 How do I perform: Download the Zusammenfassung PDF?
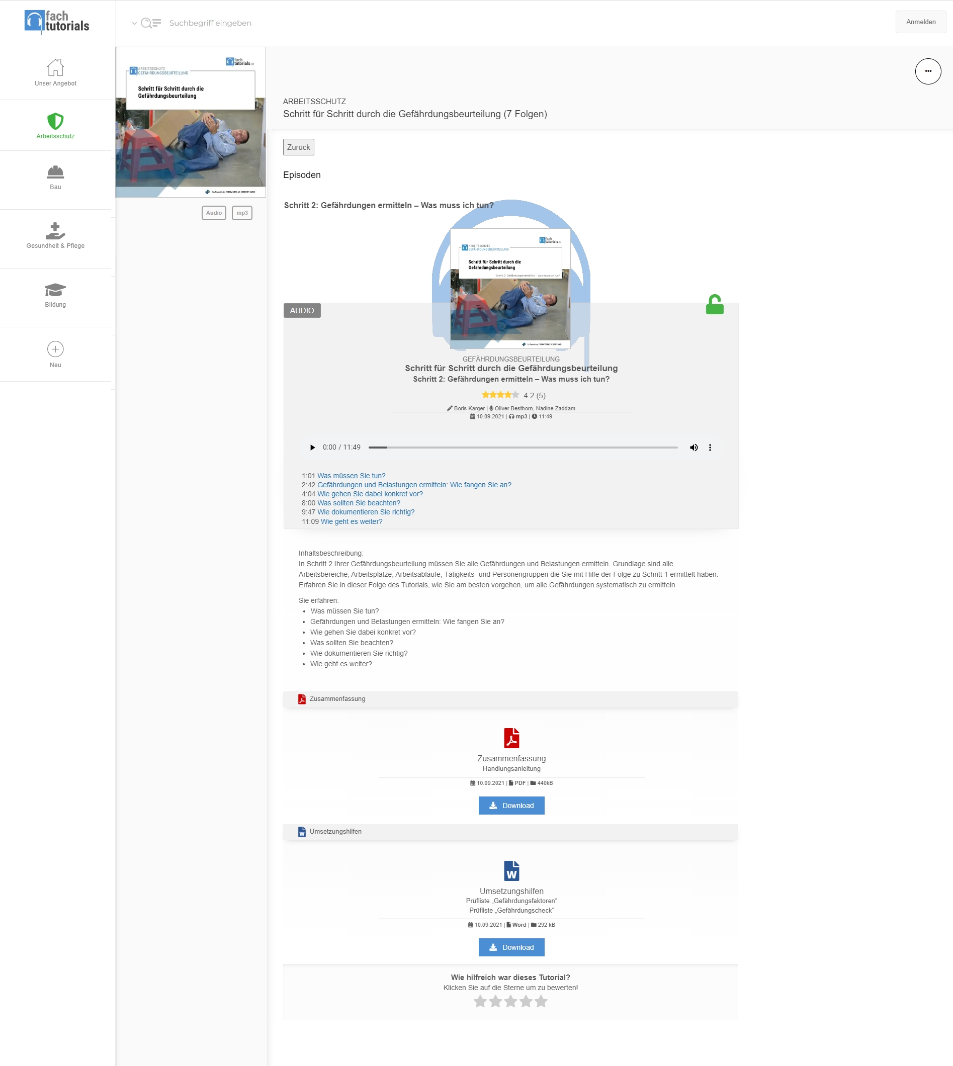511,806
